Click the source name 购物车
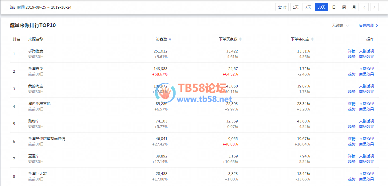This screenshot has width=388, height=186. click(x=34, y=121)
